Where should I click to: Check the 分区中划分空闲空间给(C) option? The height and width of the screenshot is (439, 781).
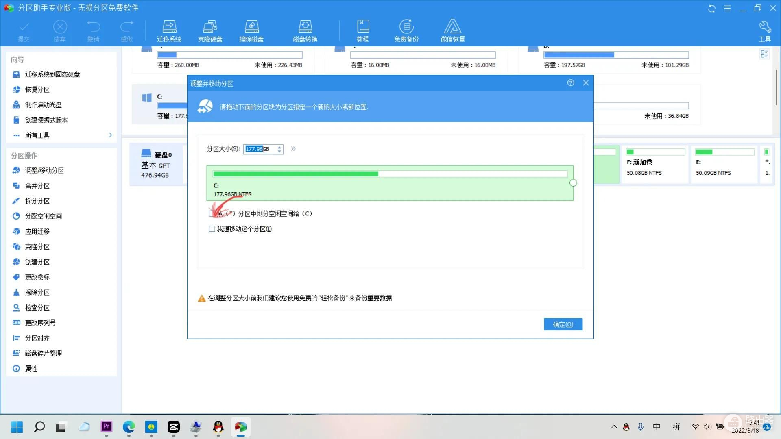coord(211,213)
